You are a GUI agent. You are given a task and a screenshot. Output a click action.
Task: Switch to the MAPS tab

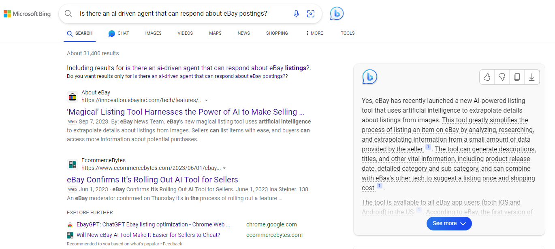(x=215, y=33)
